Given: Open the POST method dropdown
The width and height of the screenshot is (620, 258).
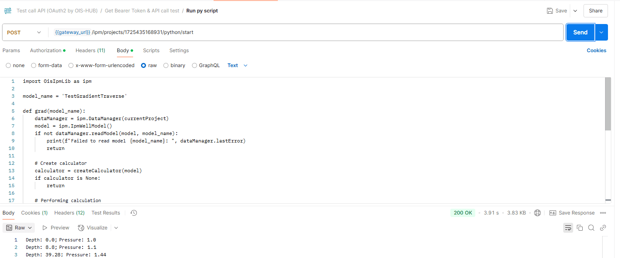Looking at the screenshot, I should coord(24,32).
